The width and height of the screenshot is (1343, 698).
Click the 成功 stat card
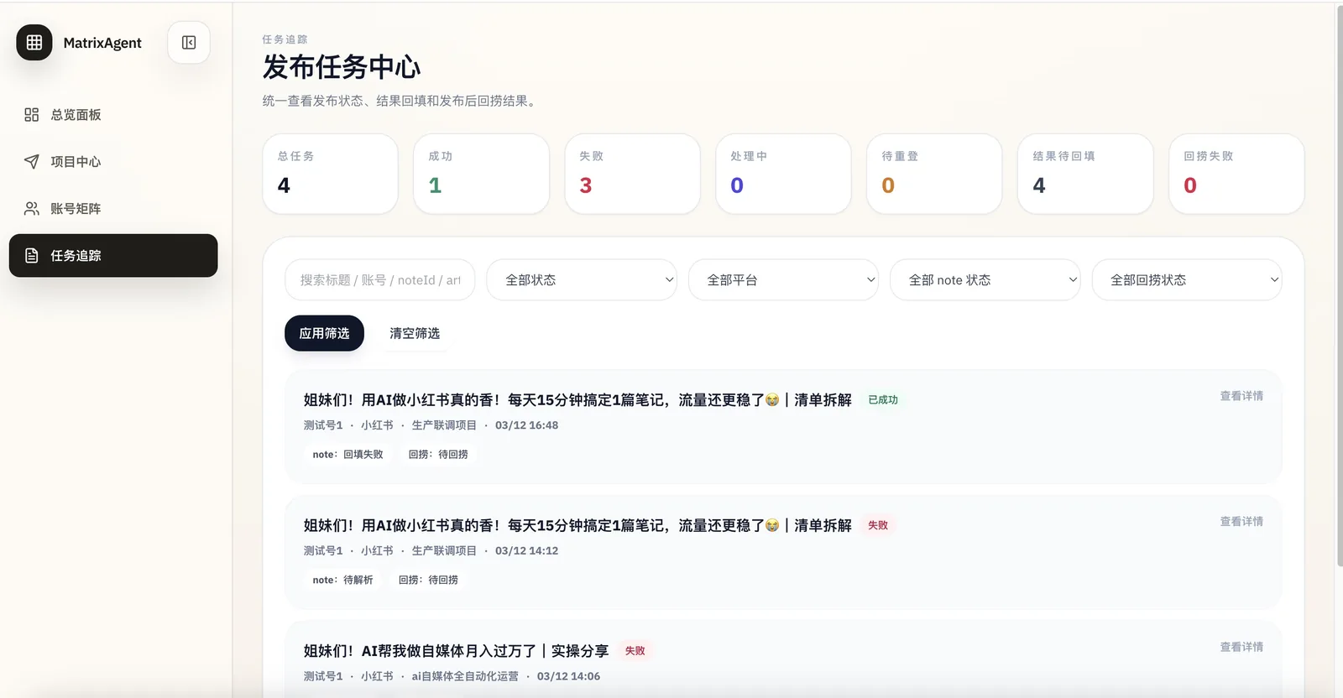(x=482, y=174)
